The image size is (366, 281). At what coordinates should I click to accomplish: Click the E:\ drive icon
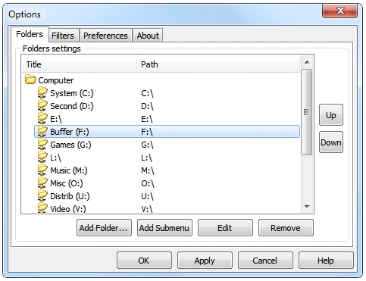point(42,118)
